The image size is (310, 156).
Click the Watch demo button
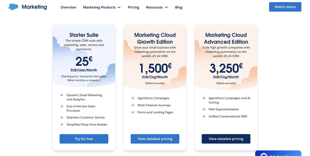[x=285, y=7]
